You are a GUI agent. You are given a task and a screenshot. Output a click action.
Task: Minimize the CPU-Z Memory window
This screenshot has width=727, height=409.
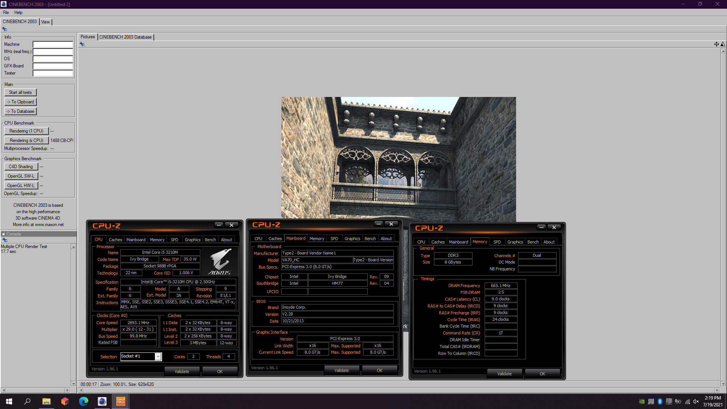[541, 227]
